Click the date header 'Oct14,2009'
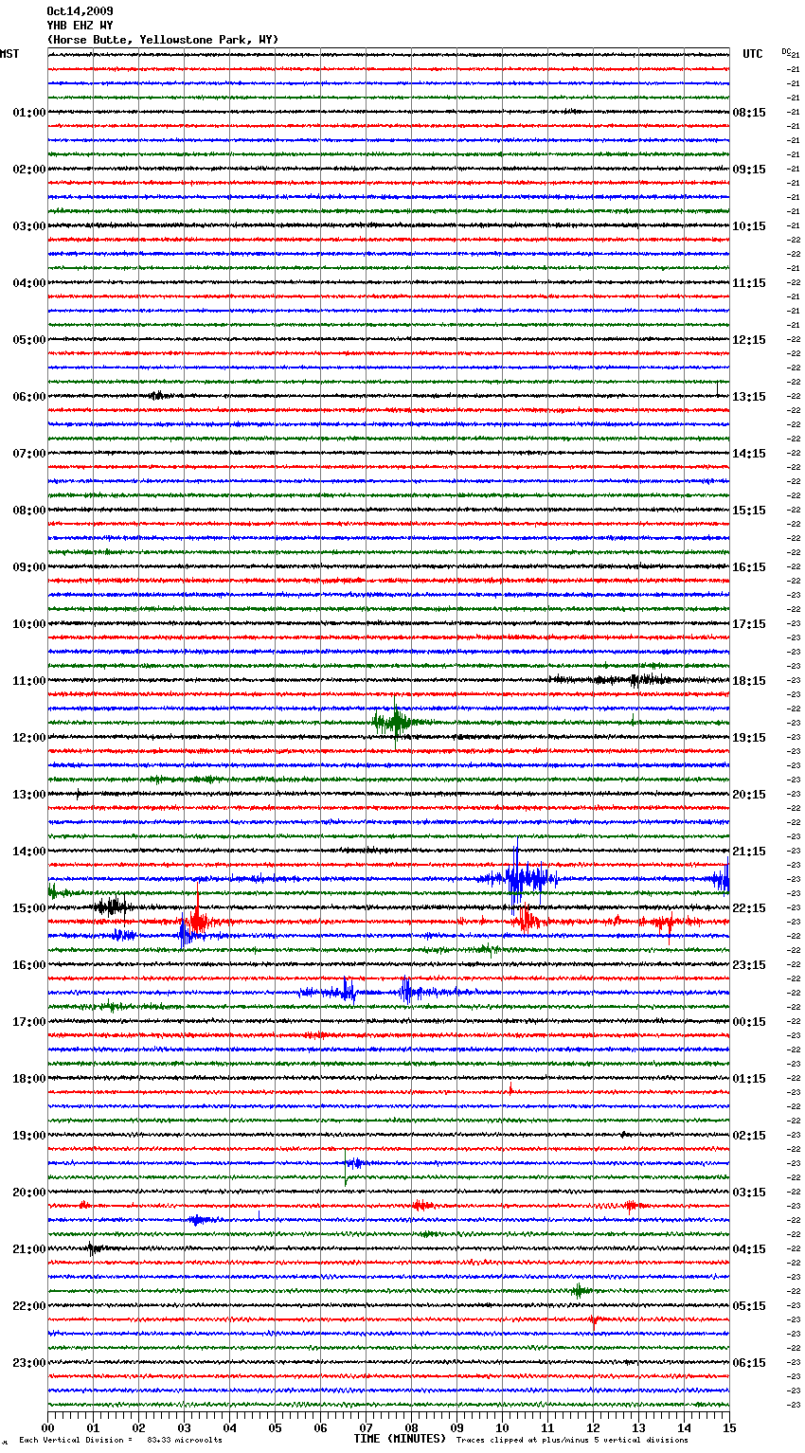 click(x=80, y=11)
